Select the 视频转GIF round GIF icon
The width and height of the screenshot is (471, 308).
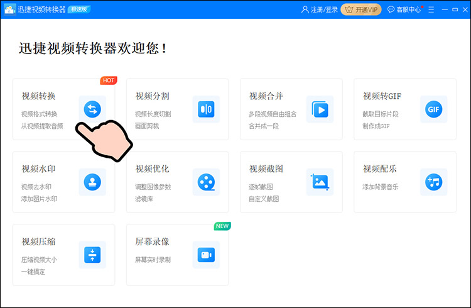click(x=433, y=109)
